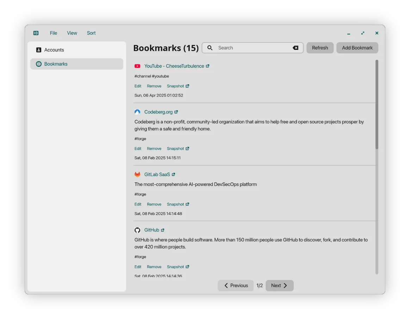Click date Sun, 06 Apr 2025 01:02:52
The width and height of the screenshot is (410, 319).
[159, 95]
